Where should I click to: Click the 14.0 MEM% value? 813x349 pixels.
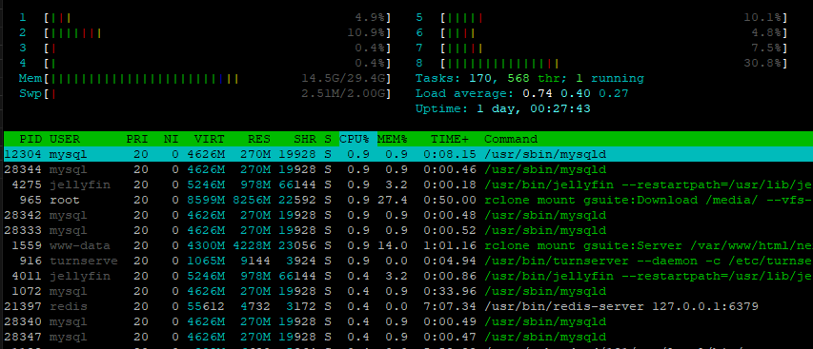click(393, 245)
